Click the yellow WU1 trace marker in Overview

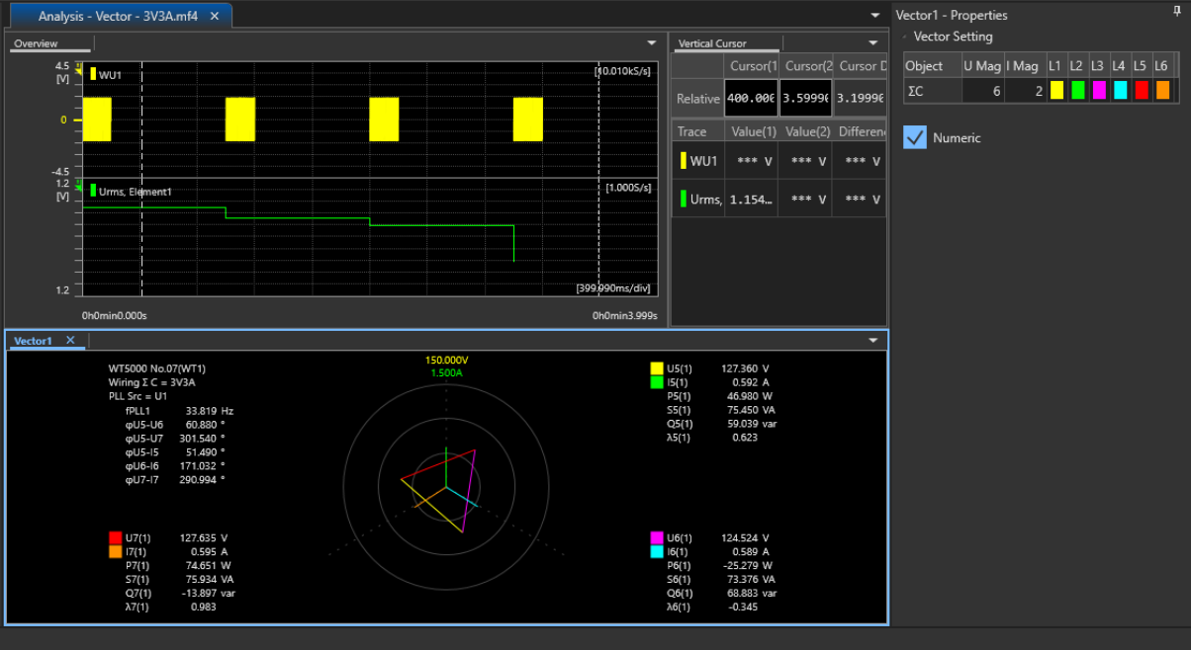pyautogui.click(x=93, y=74)
